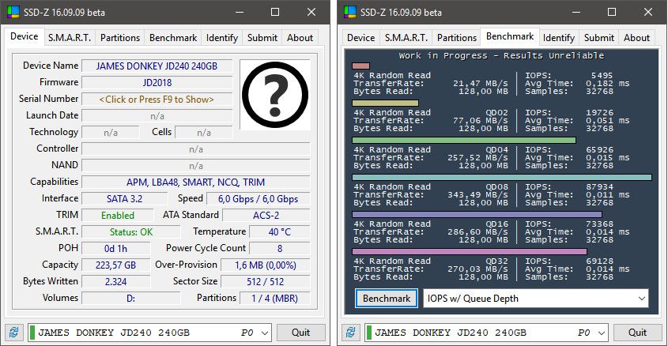This screenshot has width=668, height=346.
Task: Click the Work in Progress - Results Unreliable header
Action: point(501,56)
